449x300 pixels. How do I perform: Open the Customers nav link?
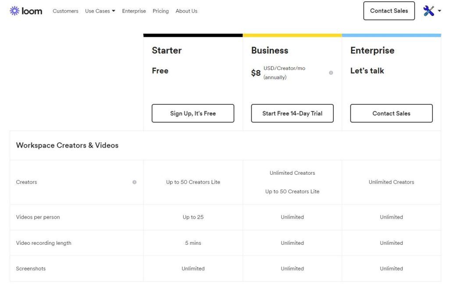pos(65,11)
